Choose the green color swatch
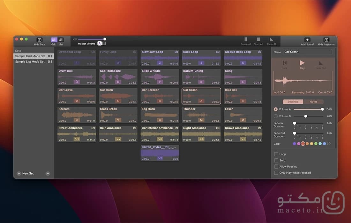Screen dimensions: 351x223 coord(316,144)
